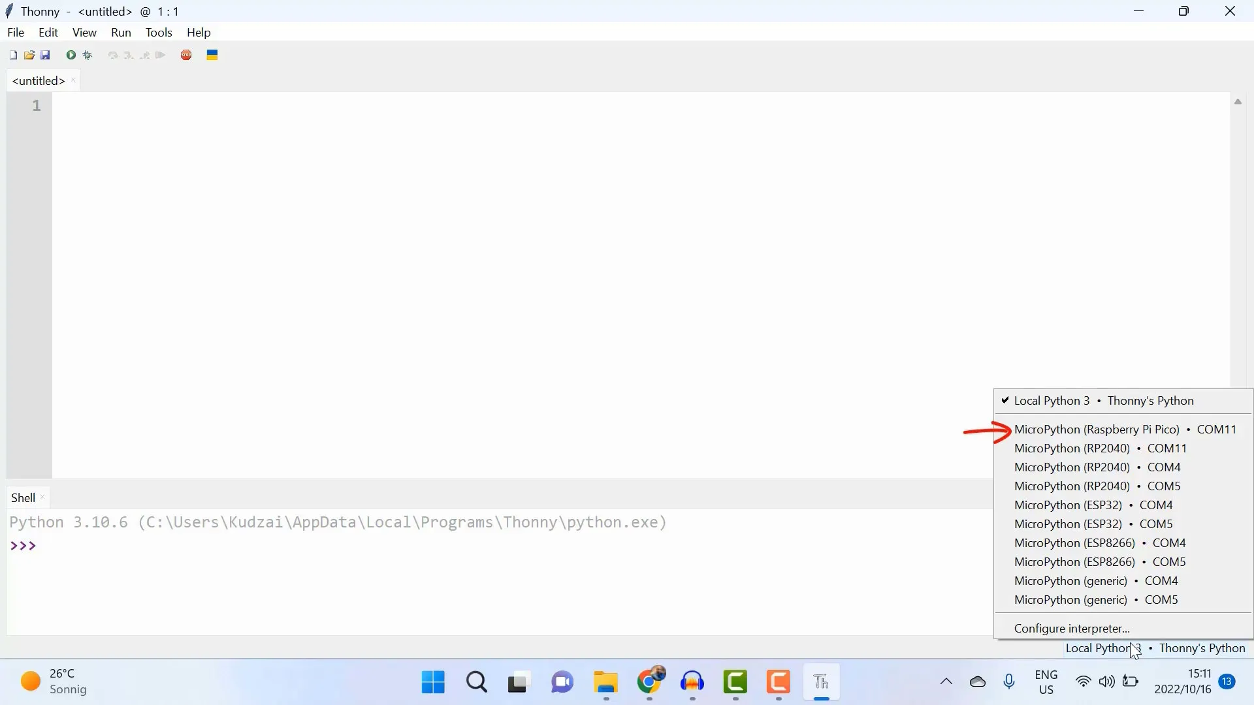Image resolution: width=1254 pixels, height=705 pixels.
Task: Create a new file with toolbar icon
Action: tap(13, 55)
